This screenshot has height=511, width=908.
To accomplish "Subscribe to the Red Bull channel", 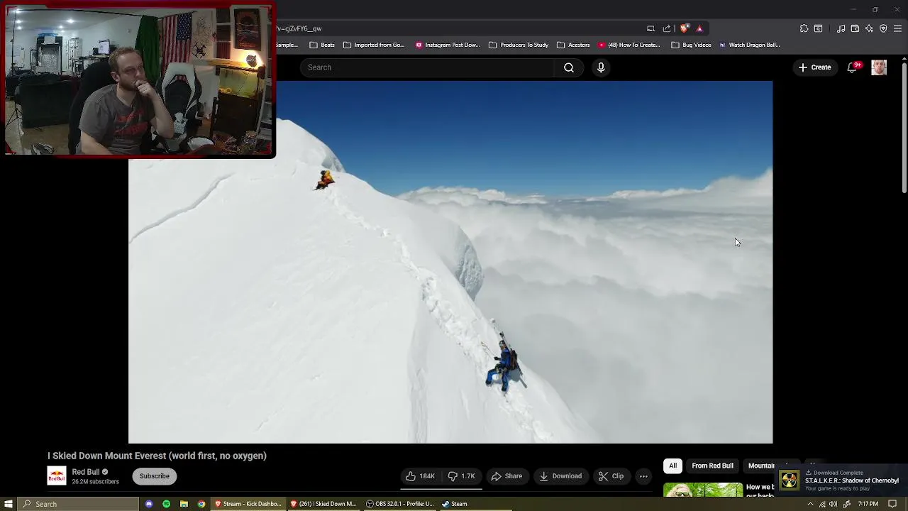I will pos(154,476).
